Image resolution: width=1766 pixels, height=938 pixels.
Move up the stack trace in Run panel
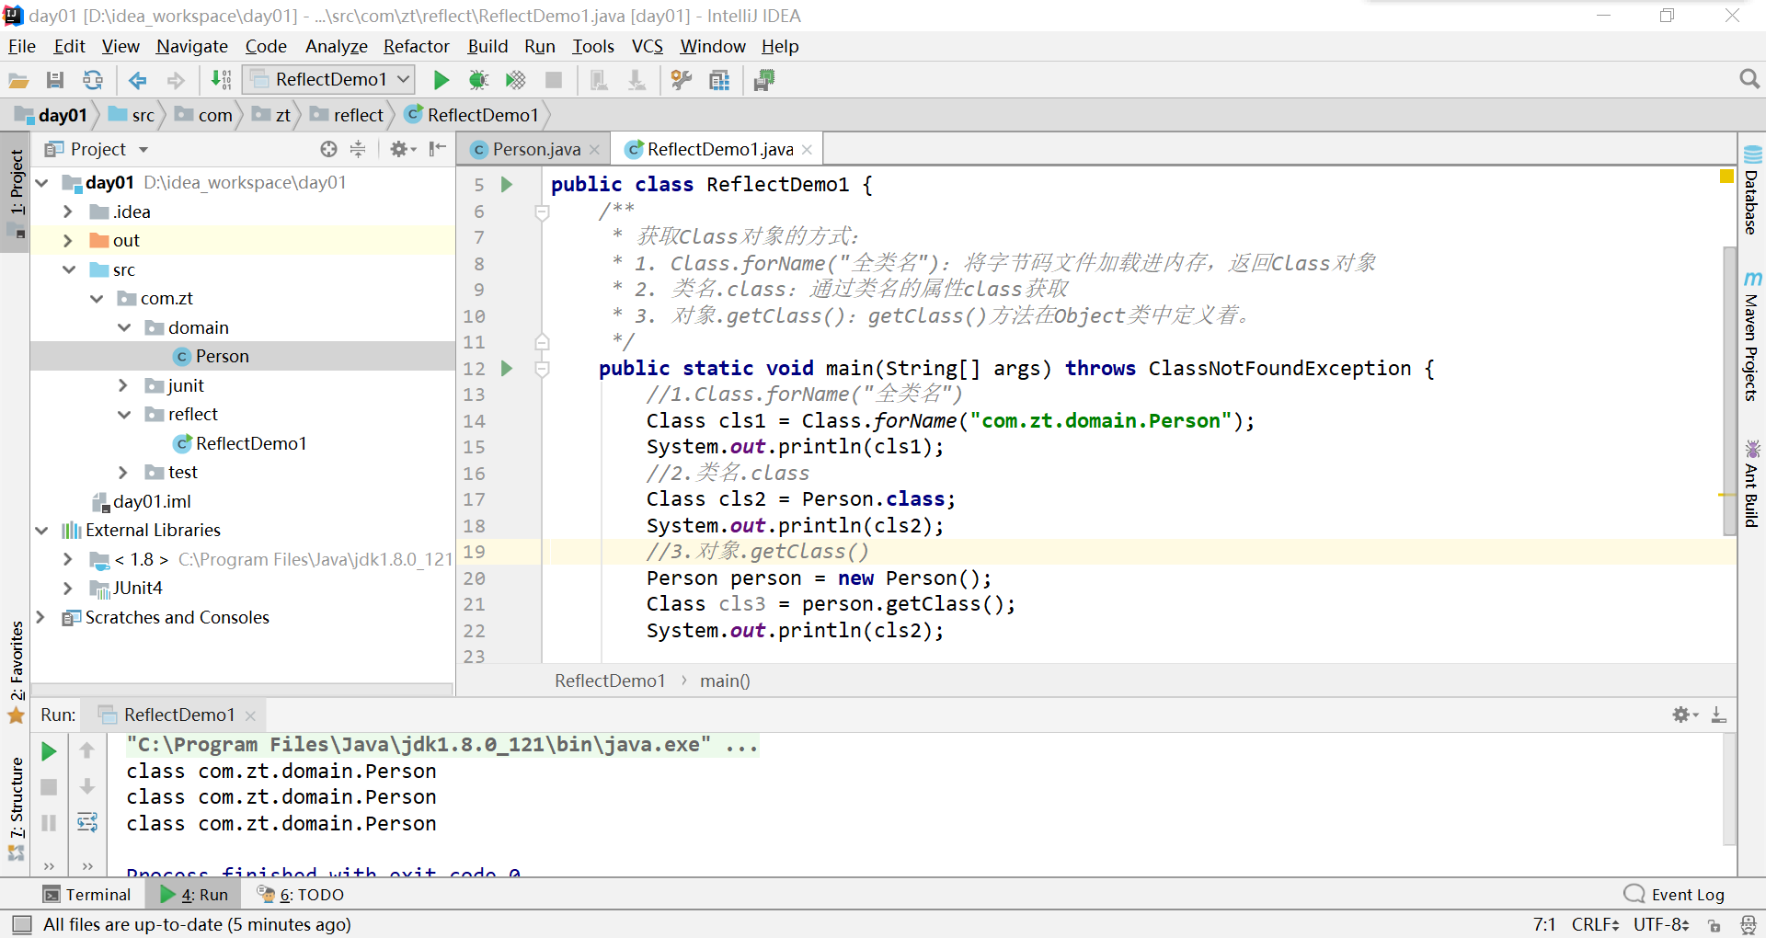(x=87, y=751)
